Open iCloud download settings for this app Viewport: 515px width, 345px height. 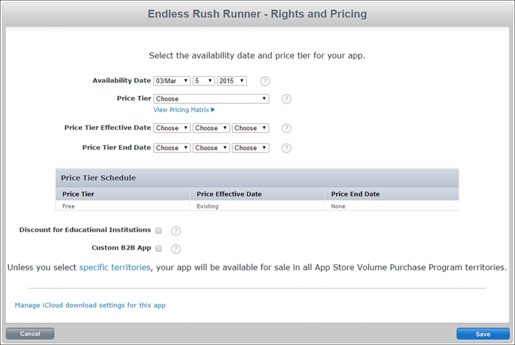[90, 305]
